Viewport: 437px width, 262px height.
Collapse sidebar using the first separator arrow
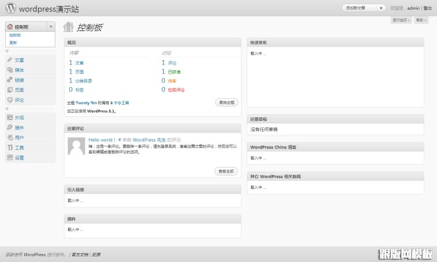[7, 51]
